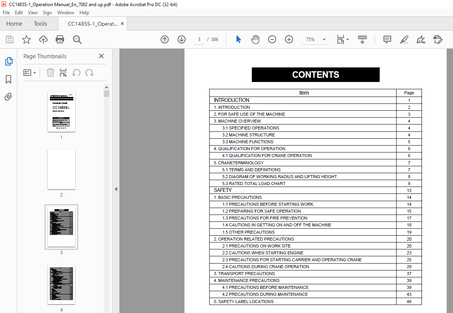Delete the selected page with the trash icon
The width and height of the screenshot is (453, 313).
point(50,72)
